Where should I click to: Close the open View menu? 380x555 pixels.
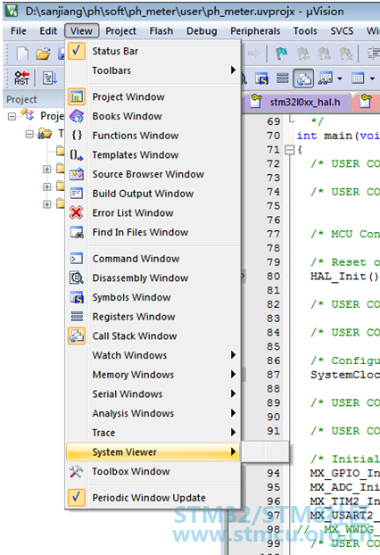click(x=81, y=31)
